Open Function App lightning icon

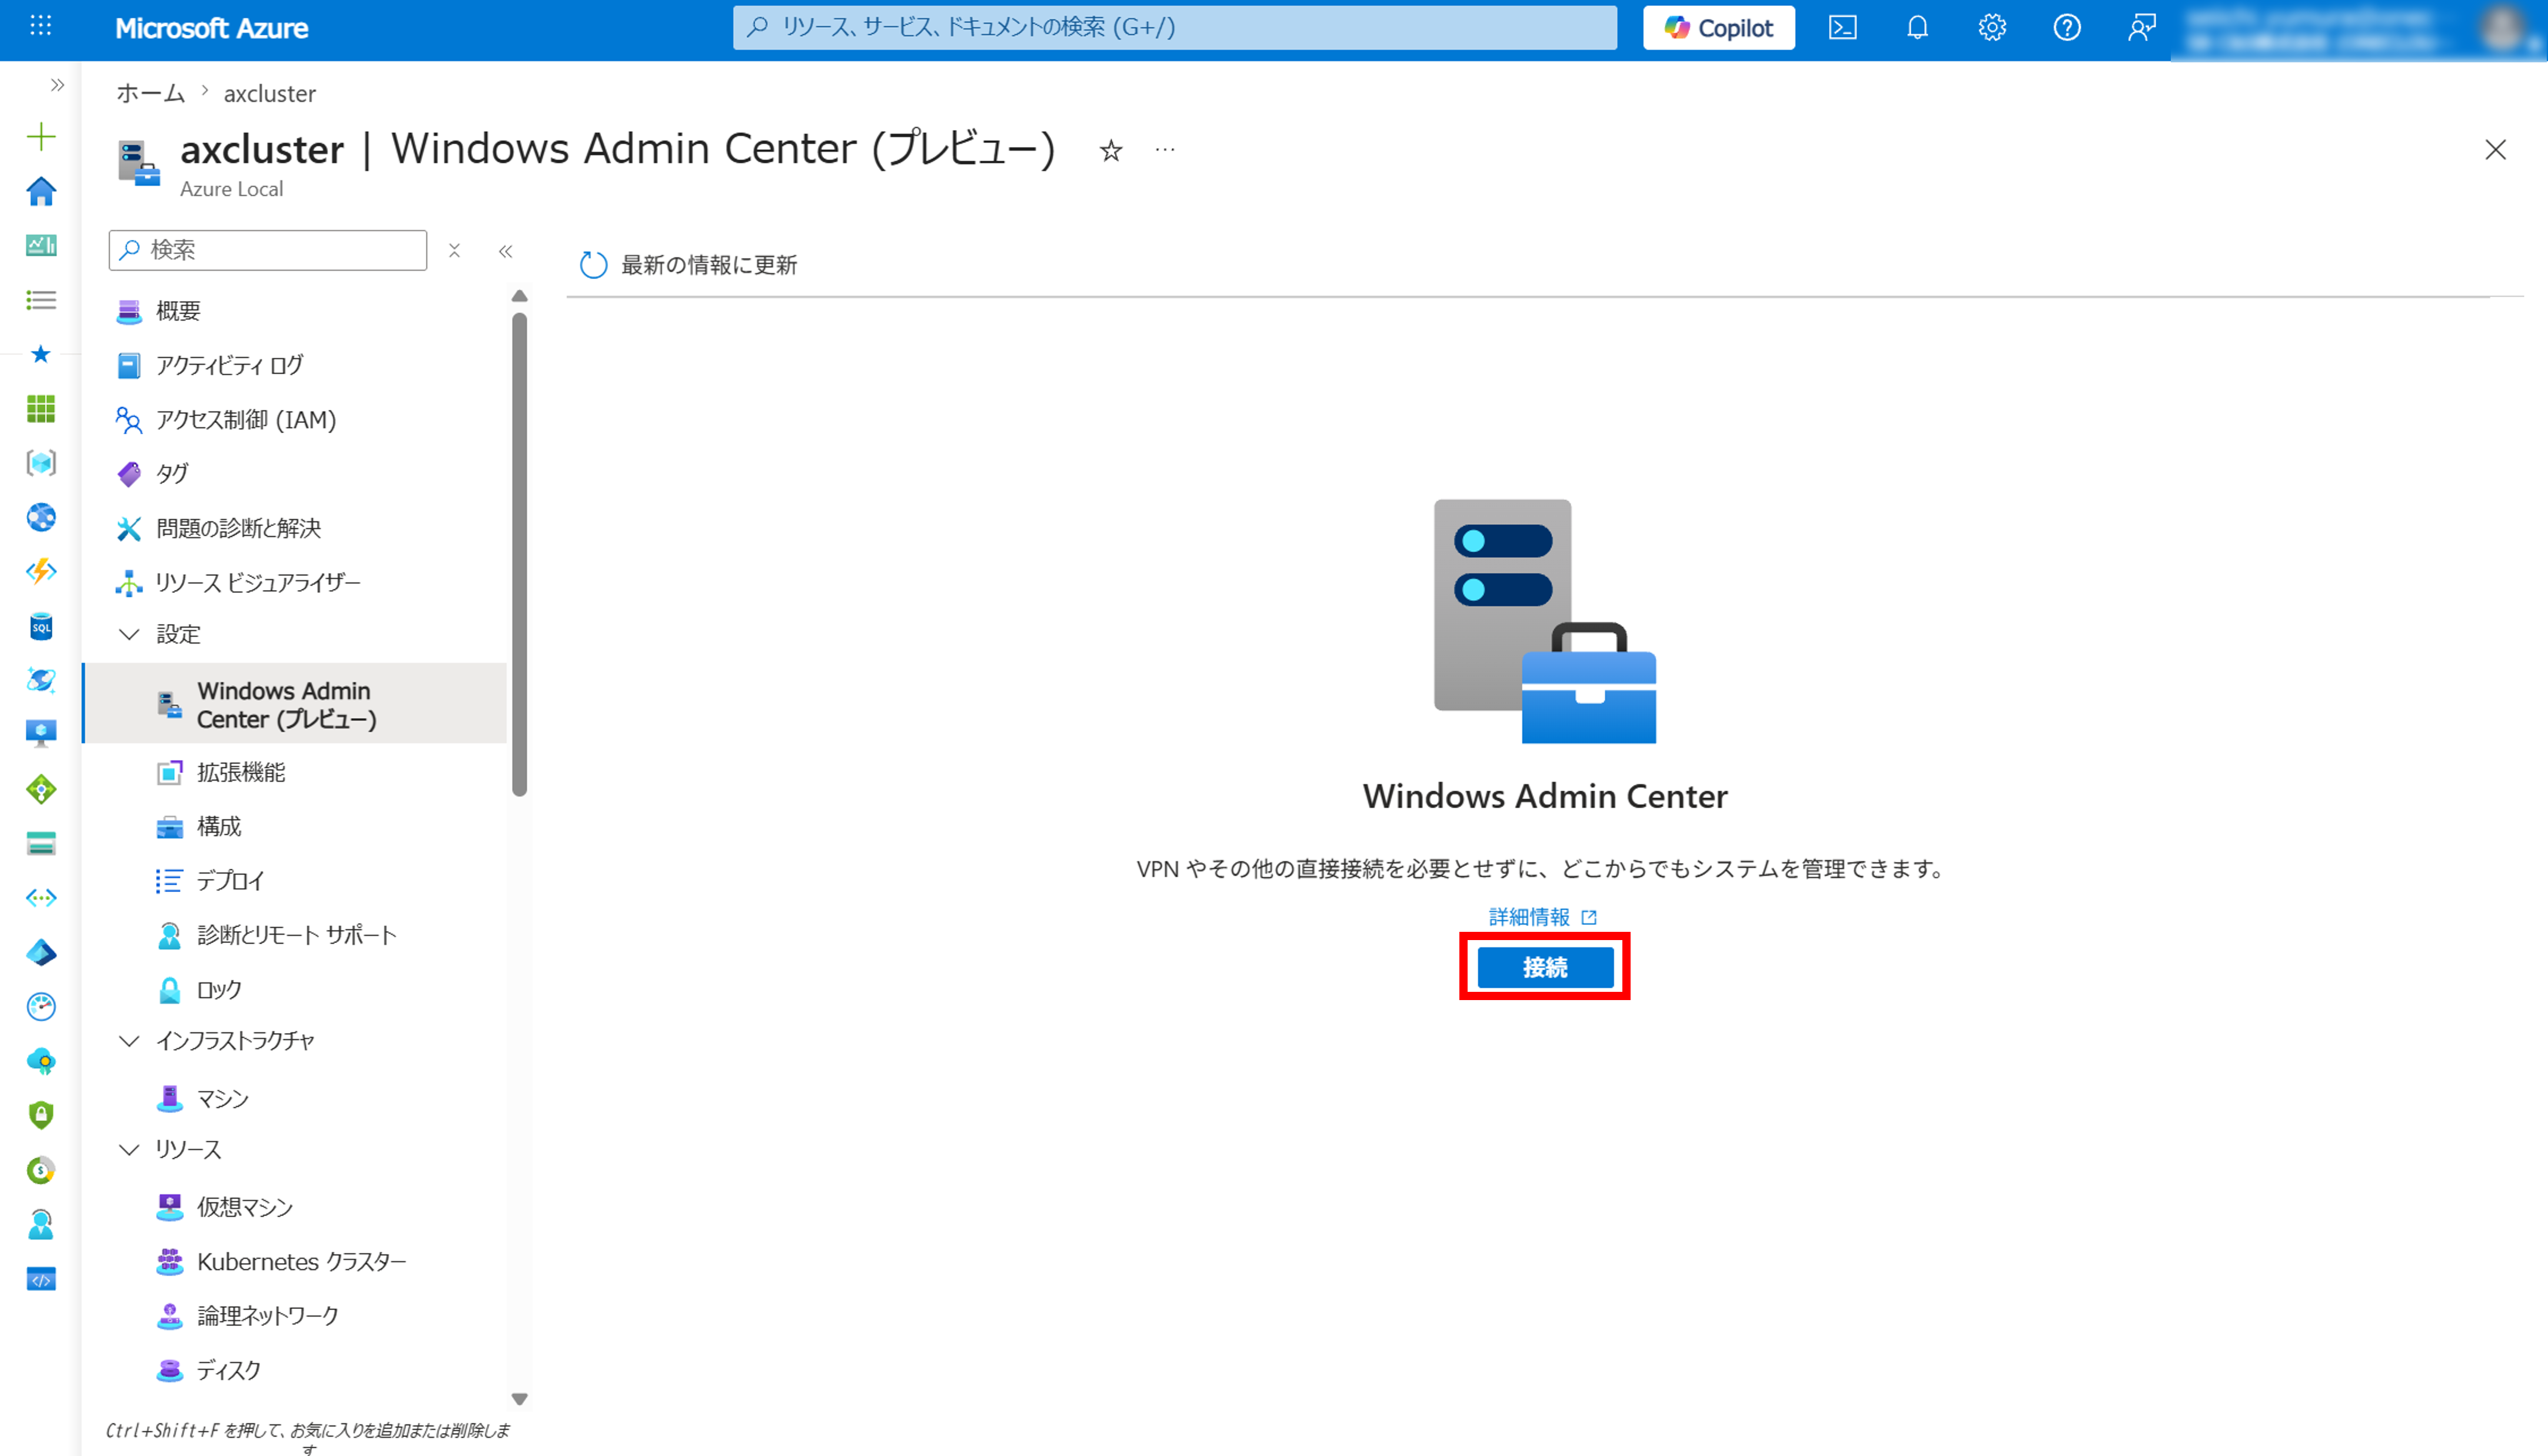(41, 571)
